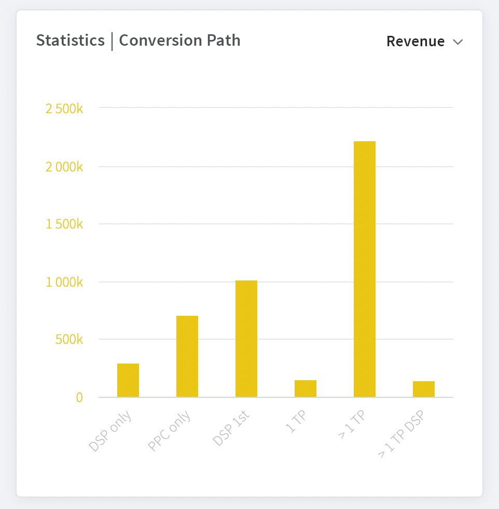Viewport: 499px width, 509px height.
Task: Select the Conversion Path title
Action: tap(179, 41)
